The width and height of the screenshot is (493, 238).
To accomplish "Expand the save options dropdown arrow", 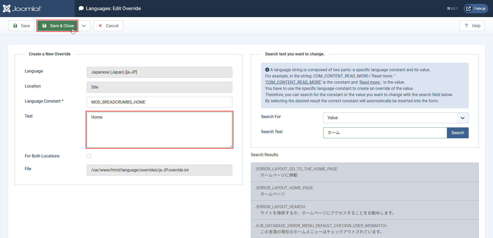I will point(84,26).
